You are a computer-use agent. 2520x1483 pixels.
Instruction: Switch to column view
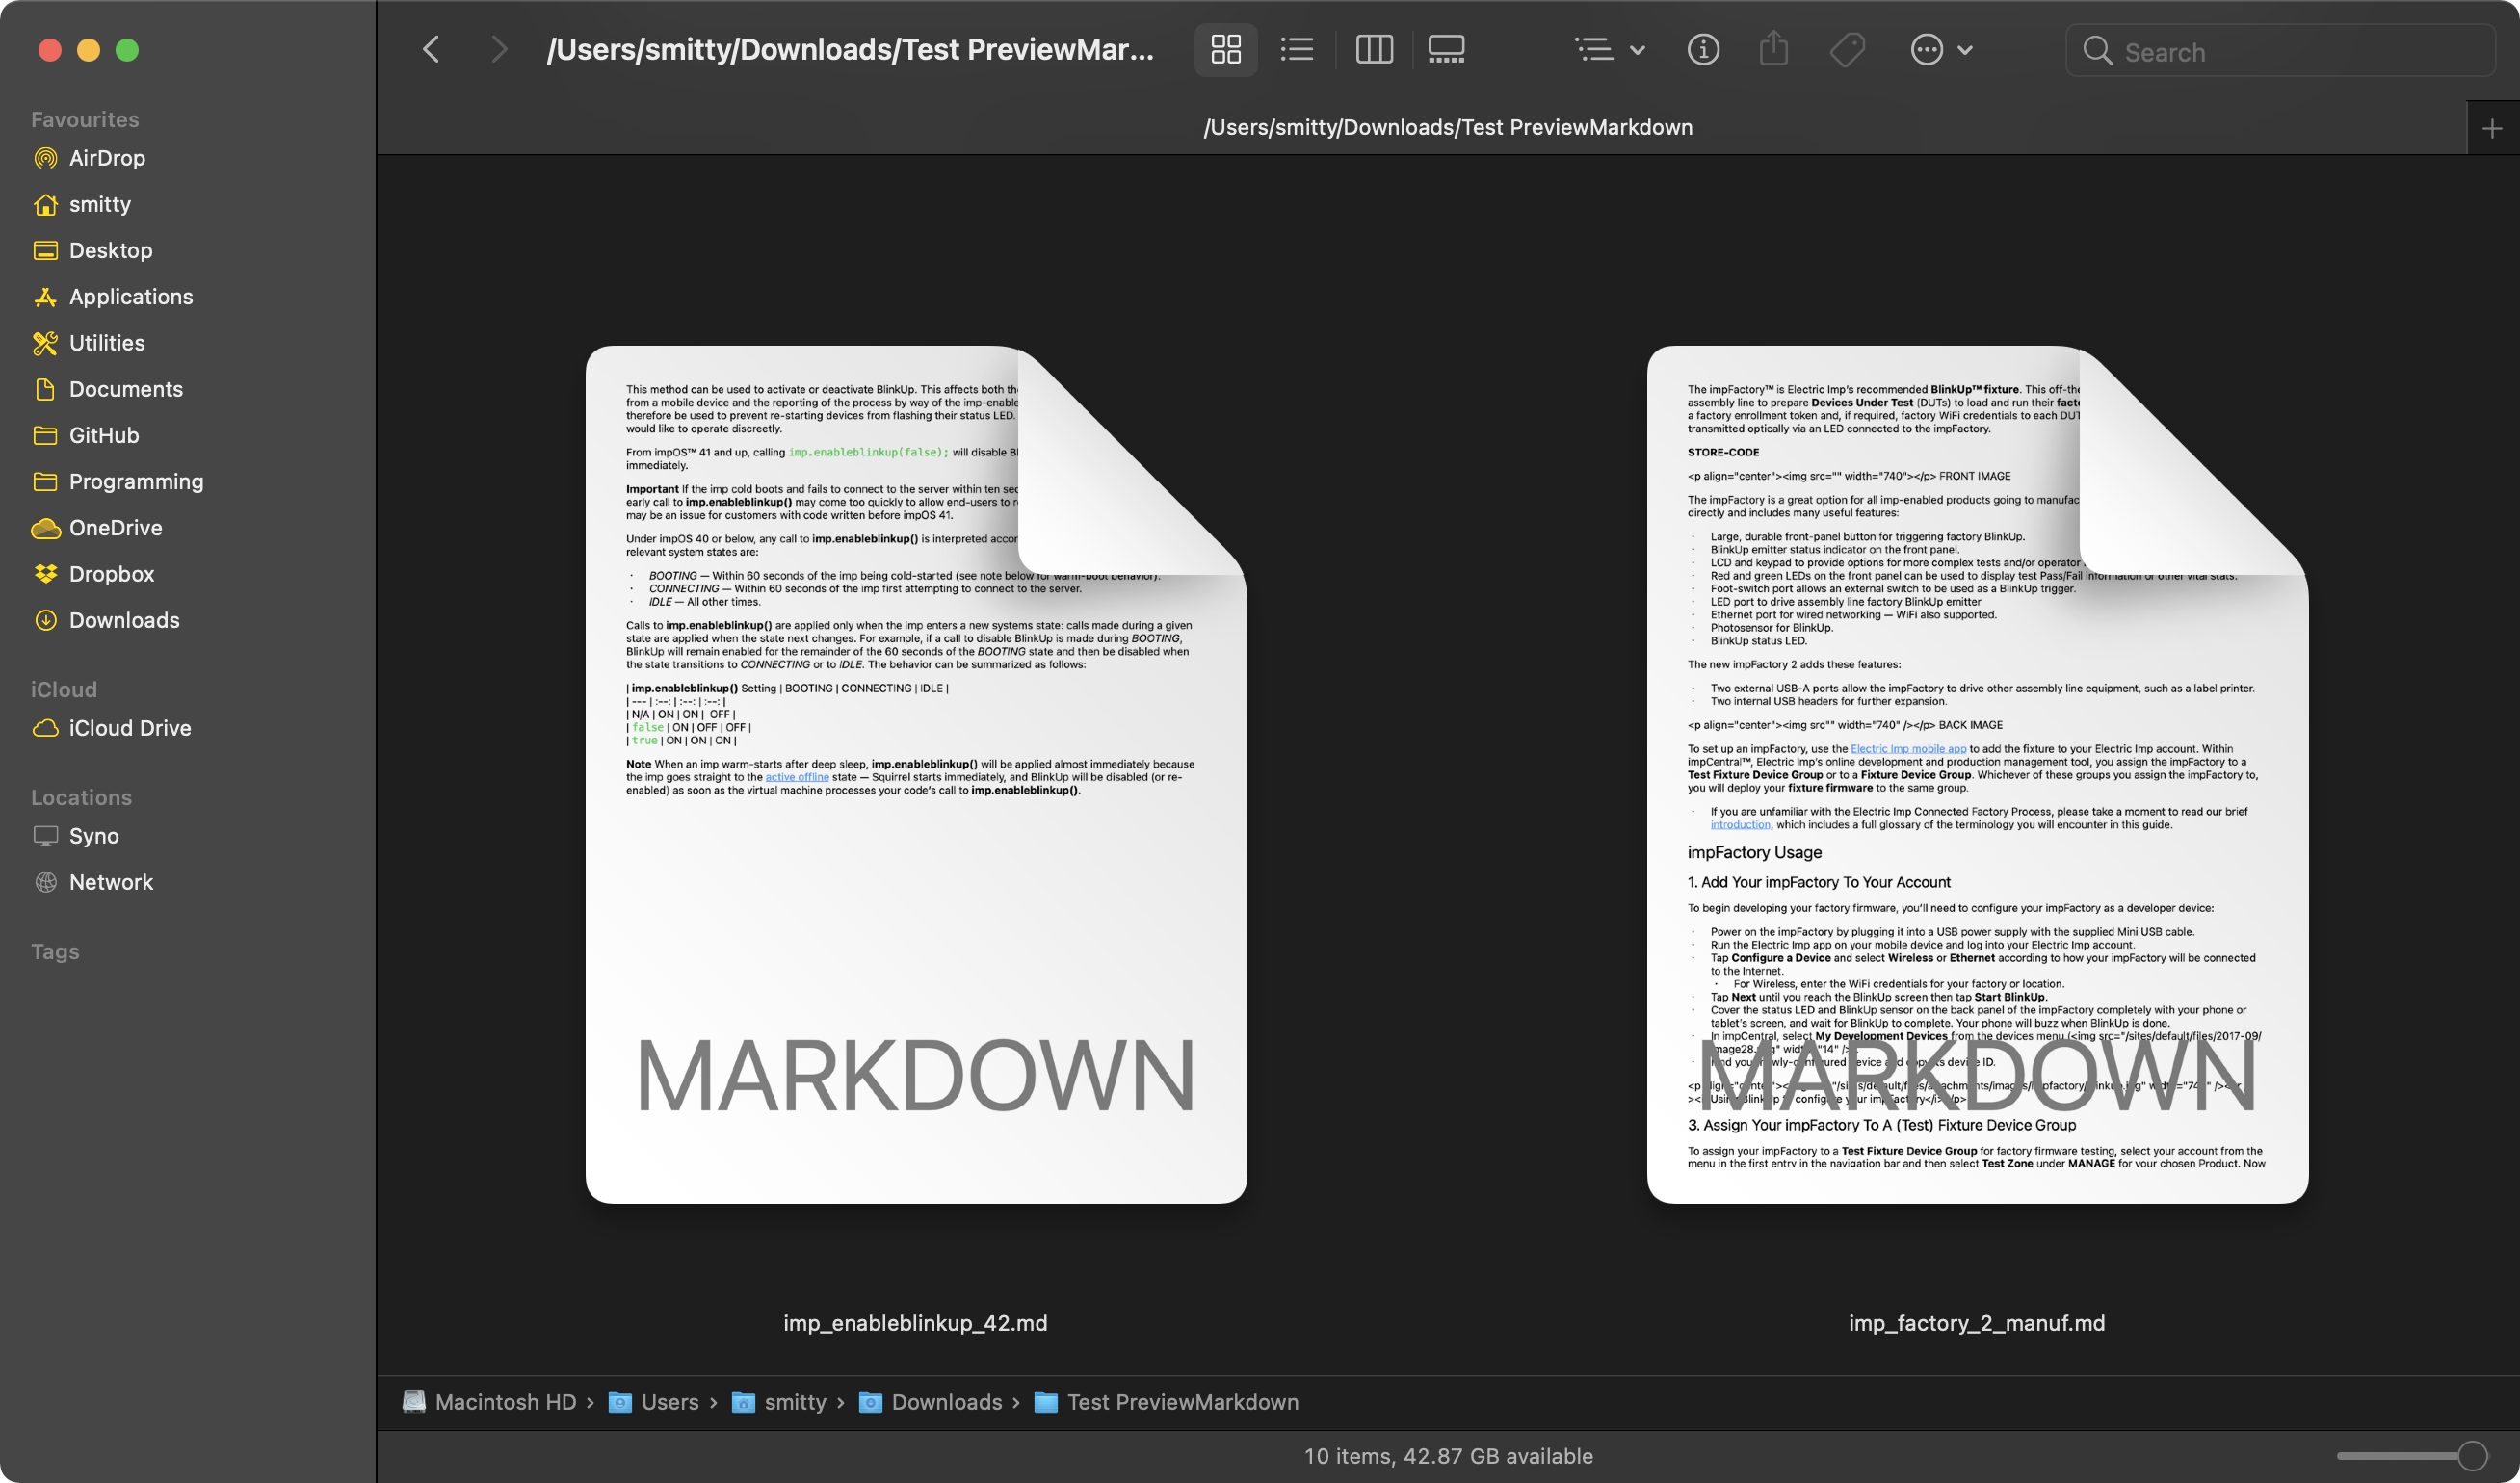coord(1373,49)
